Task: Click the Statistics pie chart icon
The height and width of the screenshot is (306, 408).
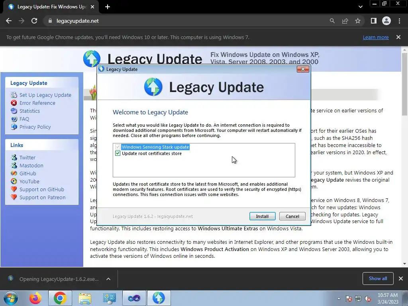Action: pyautogui.click(x=14, y=111)
